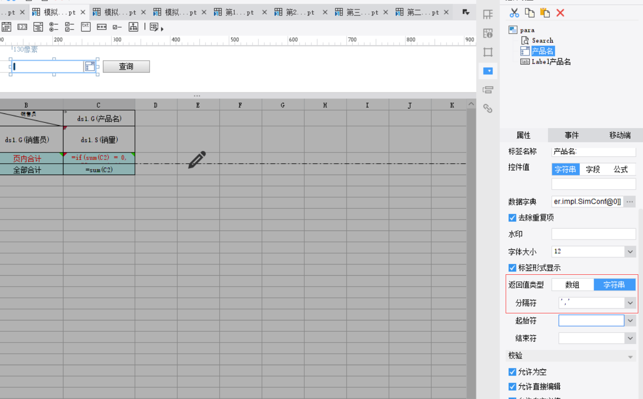Insert a checkbox group widget
Image resolution: width=643 pixels, height=399 pixels.
(70, 27)
